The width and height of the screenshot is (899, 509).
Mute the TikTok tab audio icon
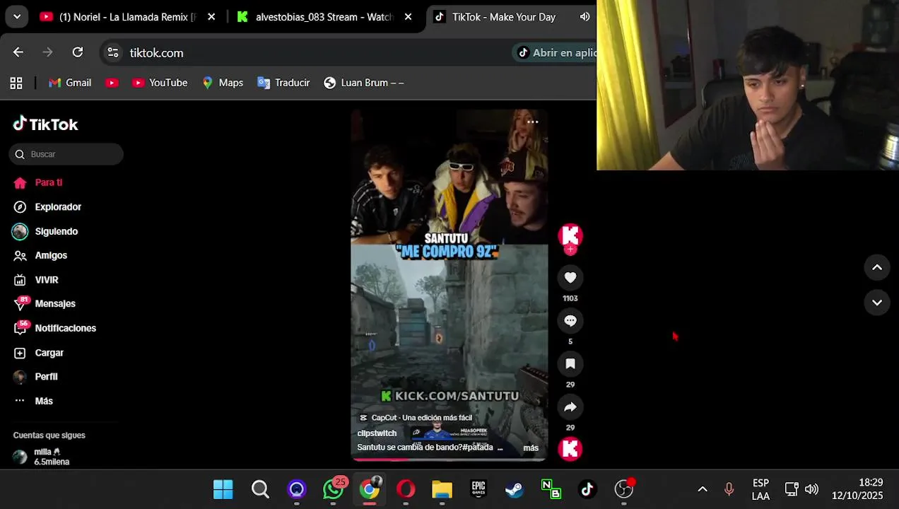pos(584,17)
